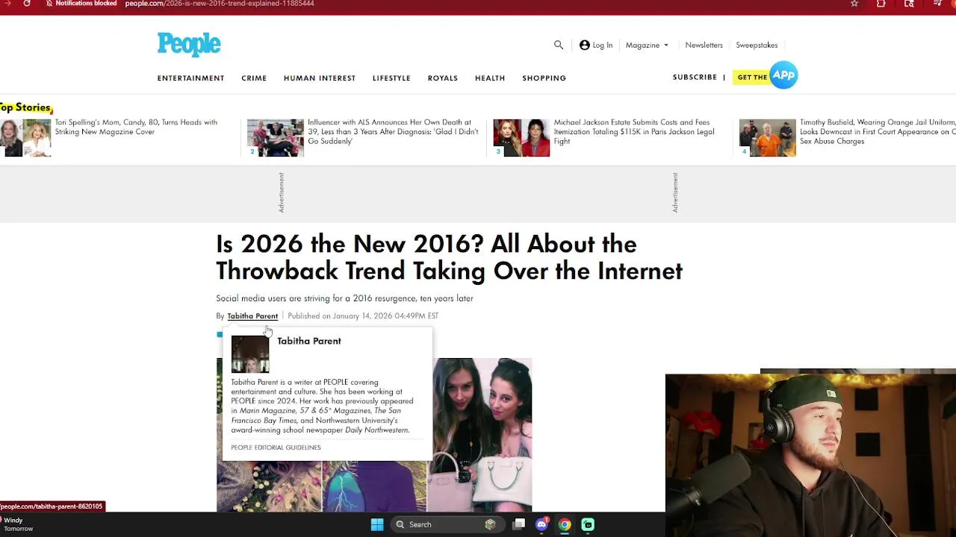The image size is (956, 537).
Task: Open Tori Spelling's Mom top story
Action: pos(136,127)
